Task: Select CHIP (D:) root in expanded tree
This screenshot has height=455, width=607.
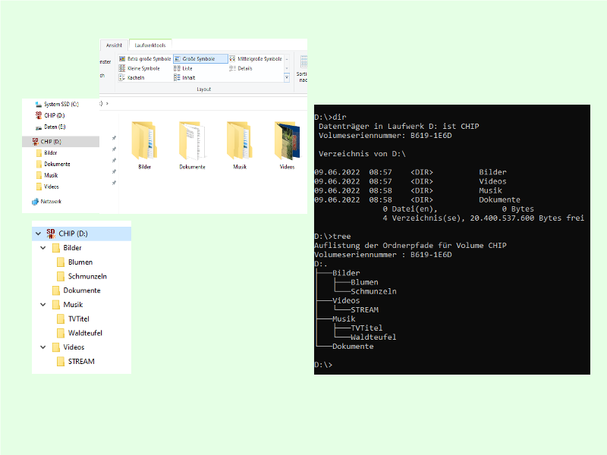Action: pos(82,234)
